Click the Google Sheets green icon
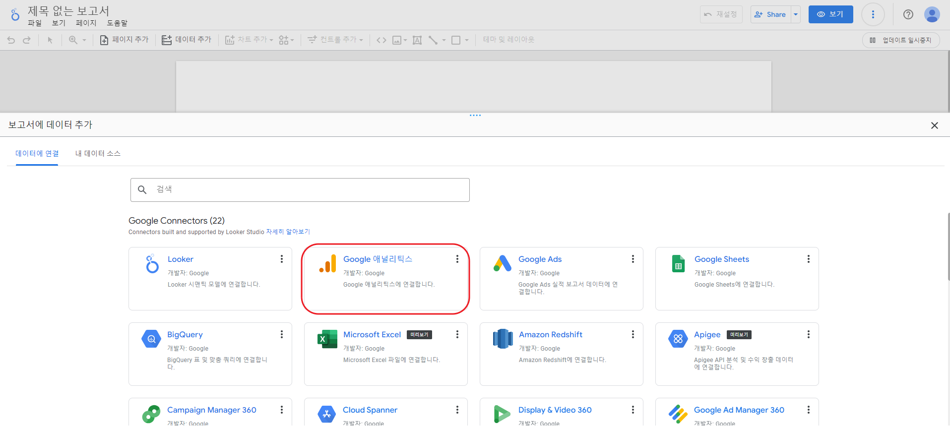The height and width of the screenshot is (429, 950). (x=678, y=263)
